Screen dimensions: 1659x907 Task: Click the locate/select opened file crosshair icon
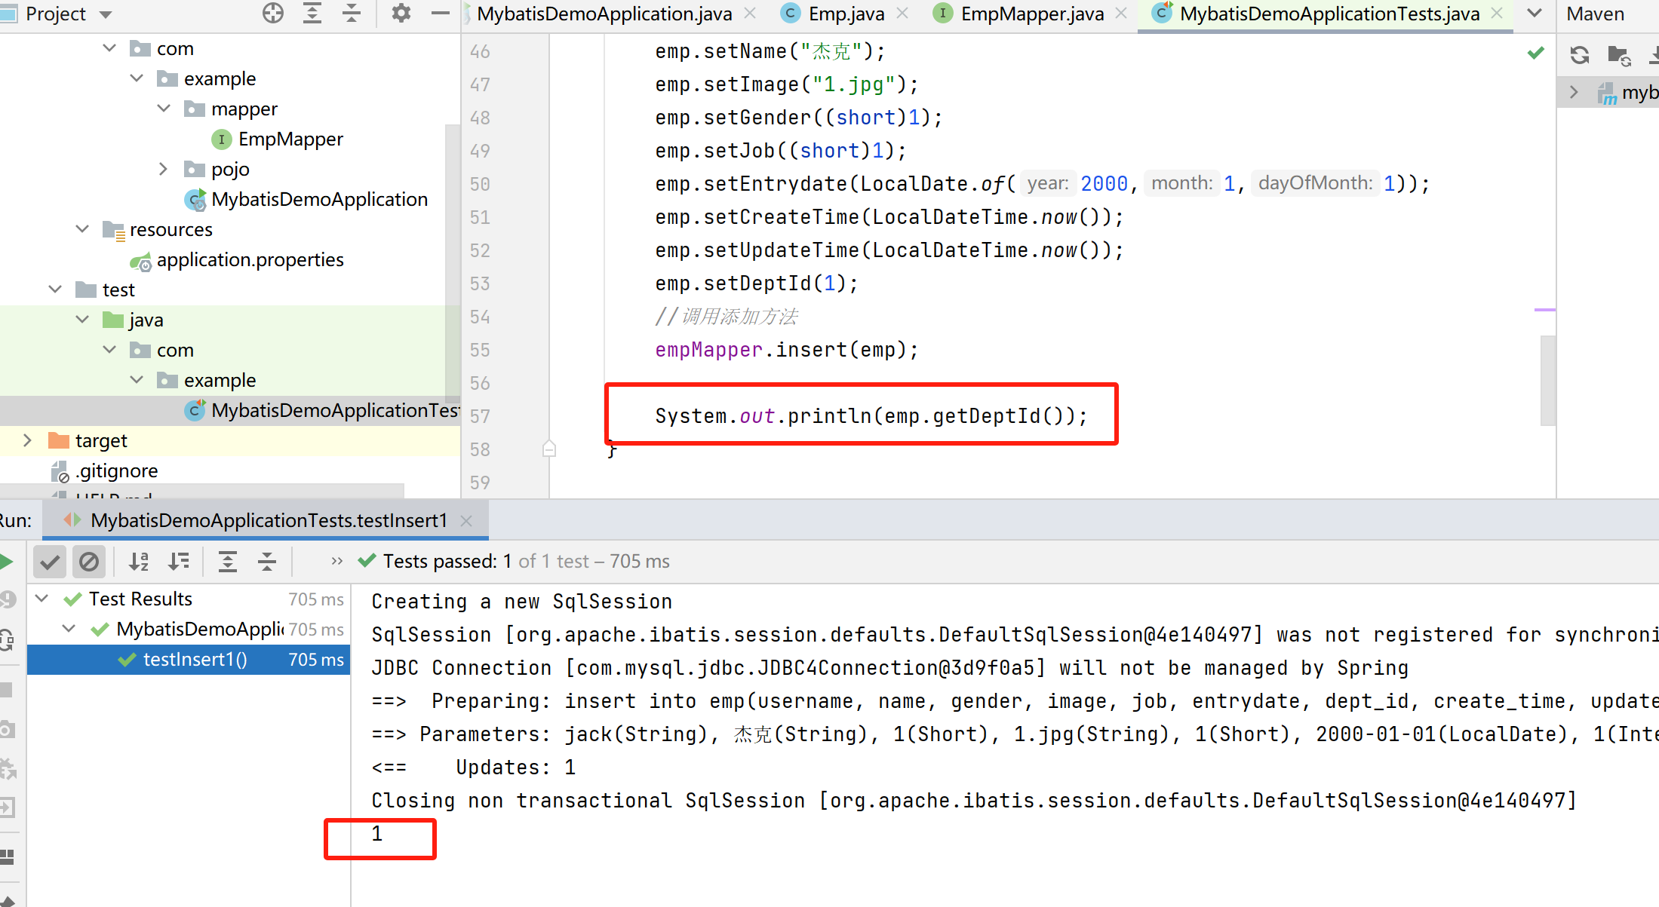coord(273,13)
